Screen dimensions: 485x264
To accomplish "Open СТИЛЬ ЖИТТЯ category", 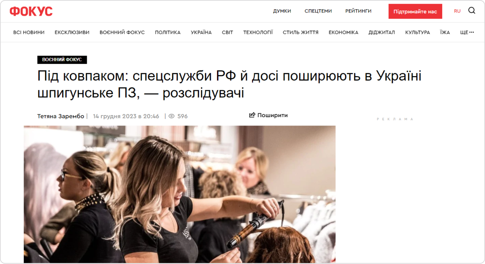I will [x=300, y=32].
